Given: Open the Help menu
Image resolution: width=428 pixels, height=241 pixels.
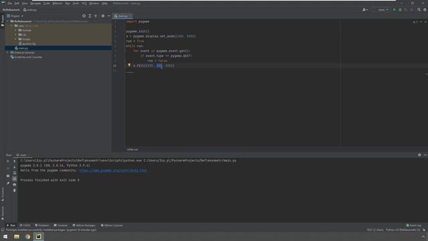Looking at the screenshot, I should (104, 3).
